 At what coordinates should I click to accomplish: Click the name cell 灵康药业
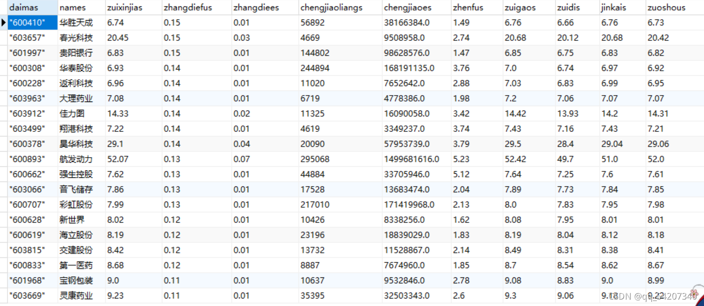[81, 295]
